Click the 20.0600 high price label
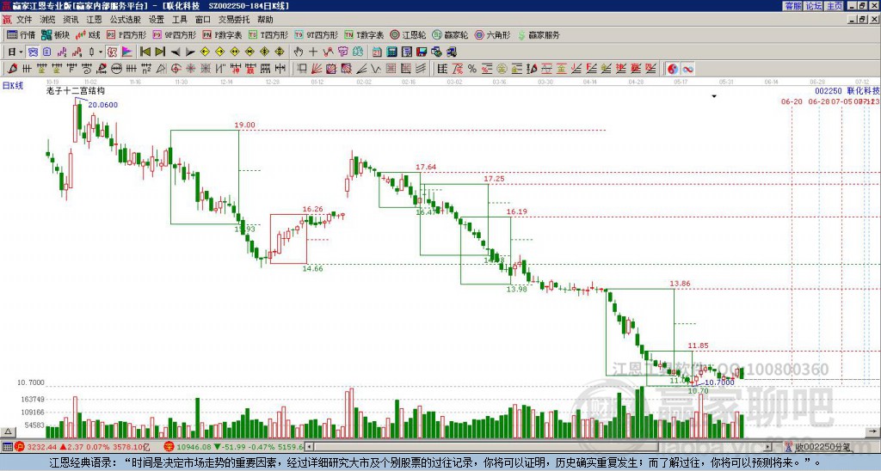The image size is (881, 471). (x=103, y=105)
